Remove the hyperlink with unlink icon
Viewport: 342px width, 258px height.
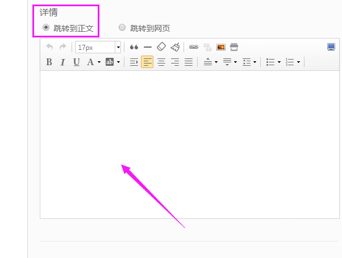point(207,47)
